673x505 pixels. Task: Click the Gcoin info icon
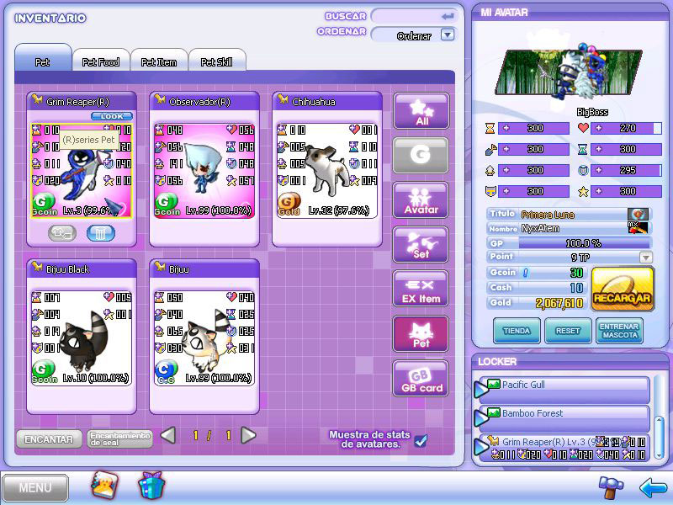525,272
